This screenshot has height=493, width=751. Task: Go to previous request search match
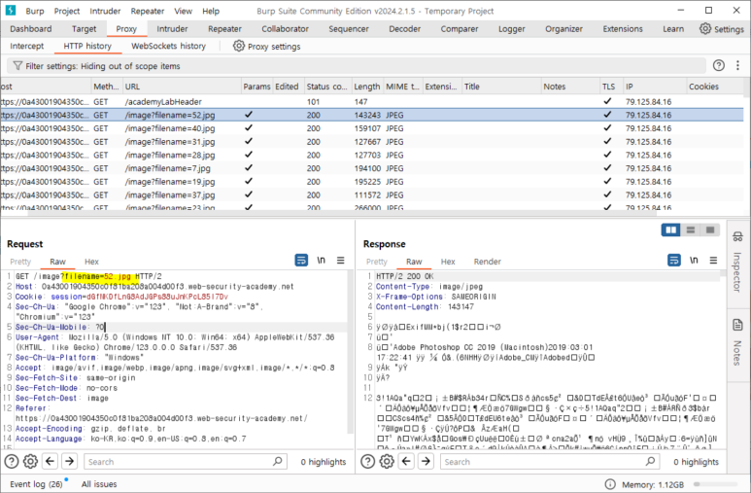(50, 461)
